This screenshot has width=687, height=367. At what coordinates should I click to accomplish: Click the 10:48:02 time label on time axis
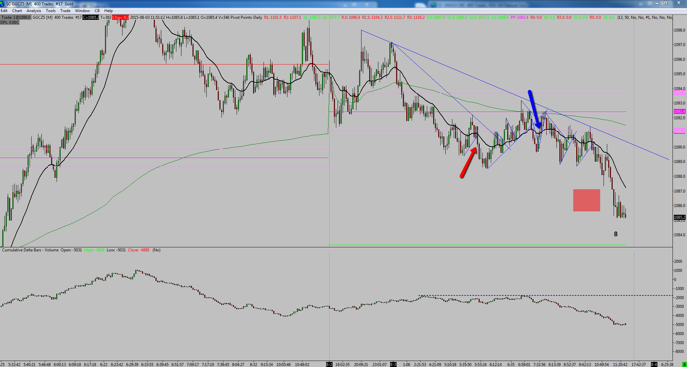[x=302, y=364]
